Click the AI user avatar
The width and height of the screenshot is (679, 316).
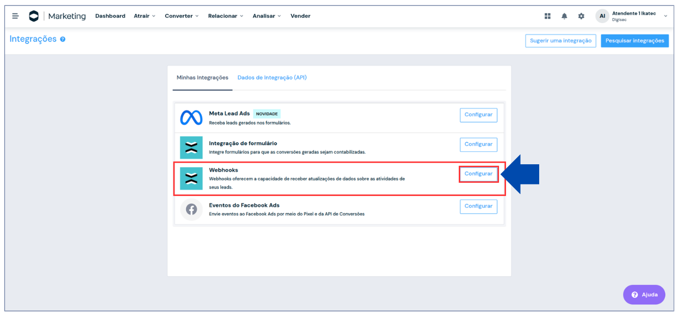602,16
